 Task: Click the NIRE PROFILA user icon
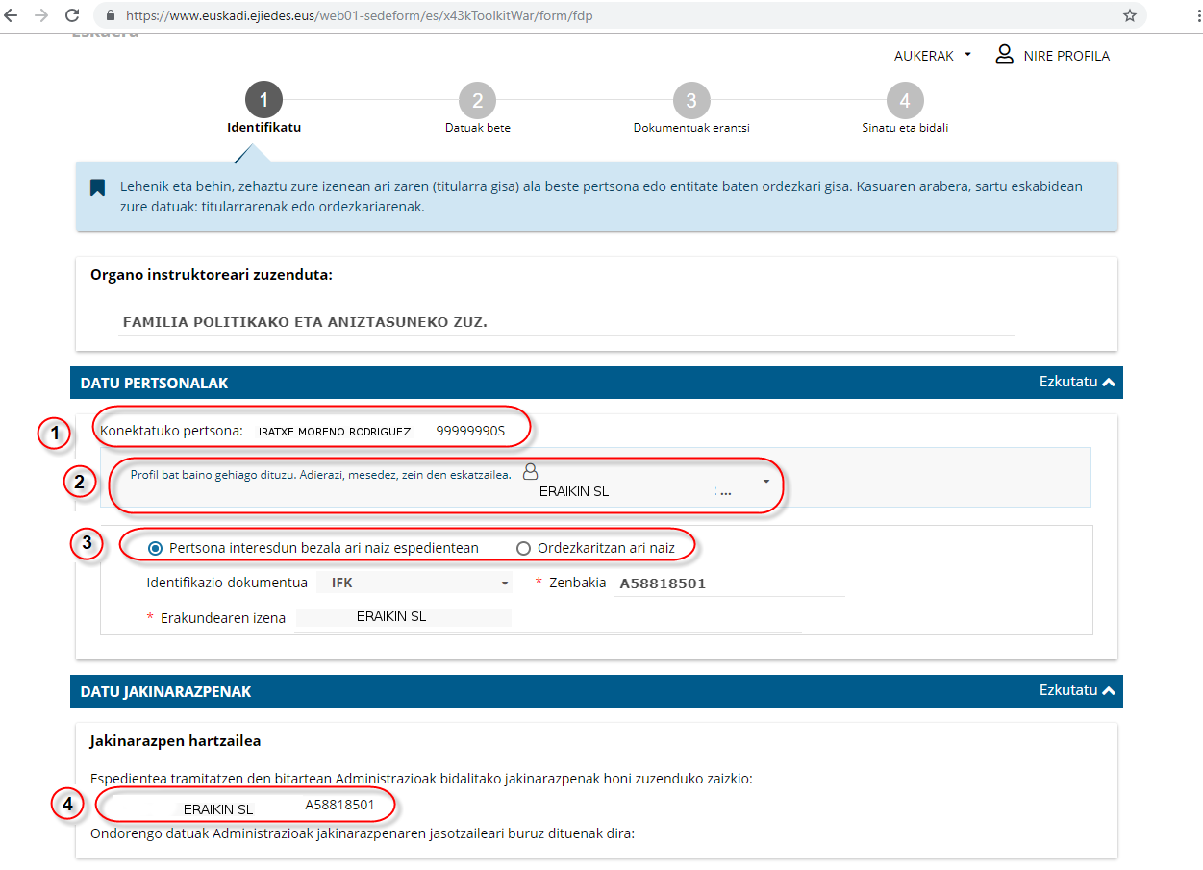click(x=1004, y=55)
